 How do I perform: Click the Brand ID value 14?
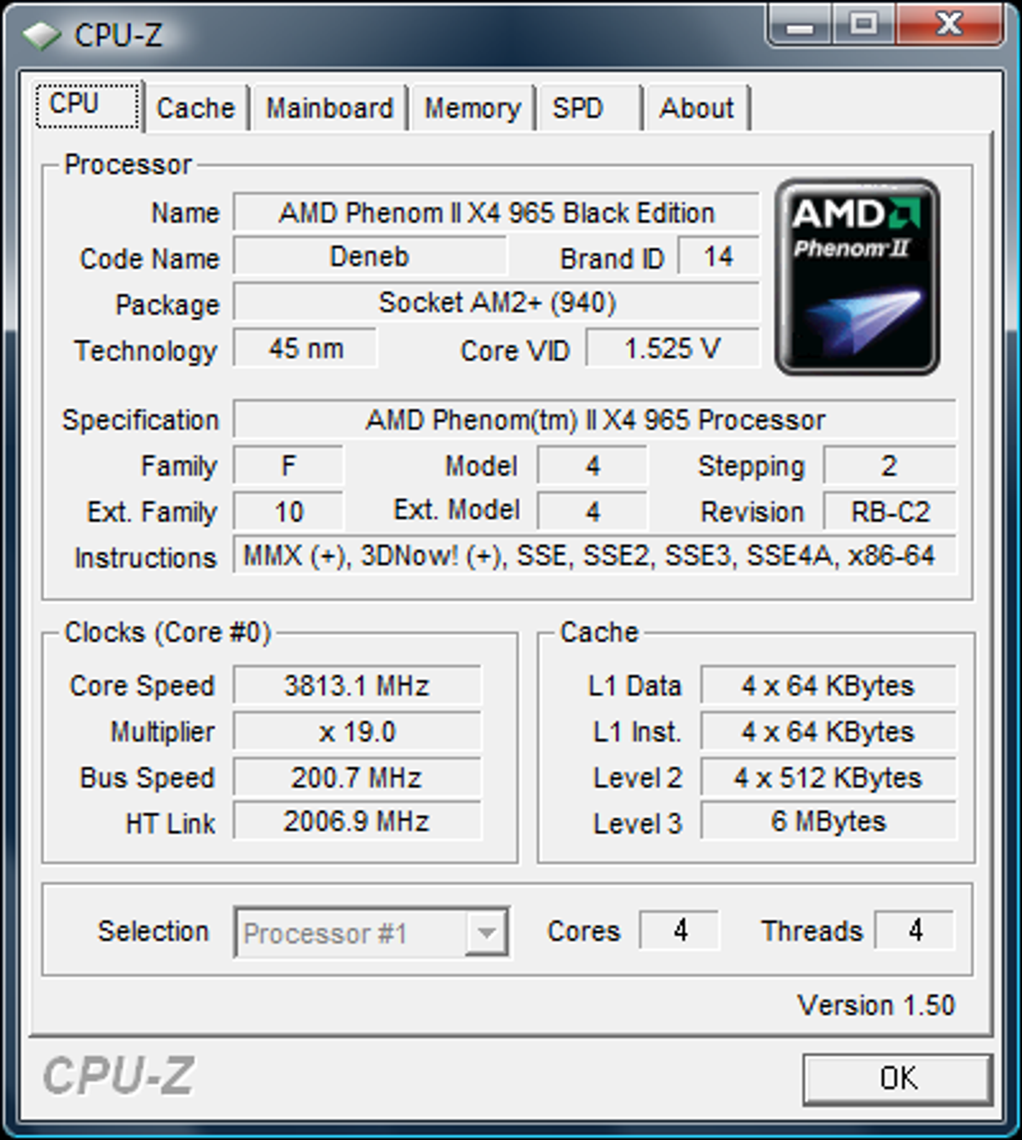coord(718,257)
